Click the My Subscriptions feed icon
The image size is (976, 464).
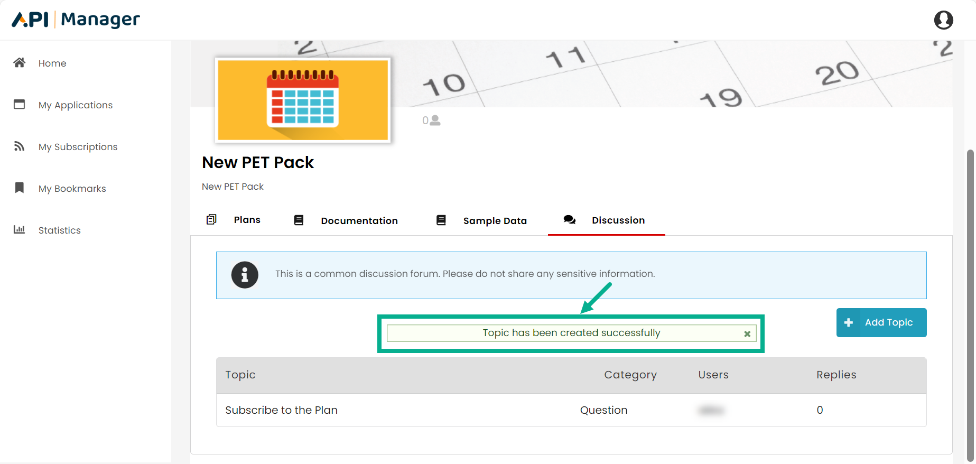[20, 146]
